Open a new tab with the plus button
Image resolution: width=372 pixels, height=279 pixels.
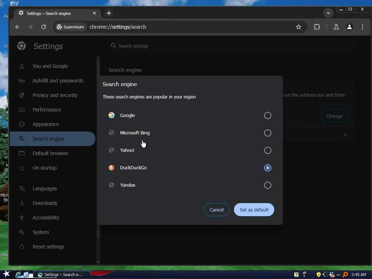pyautogui.click(x=109, y=13)
